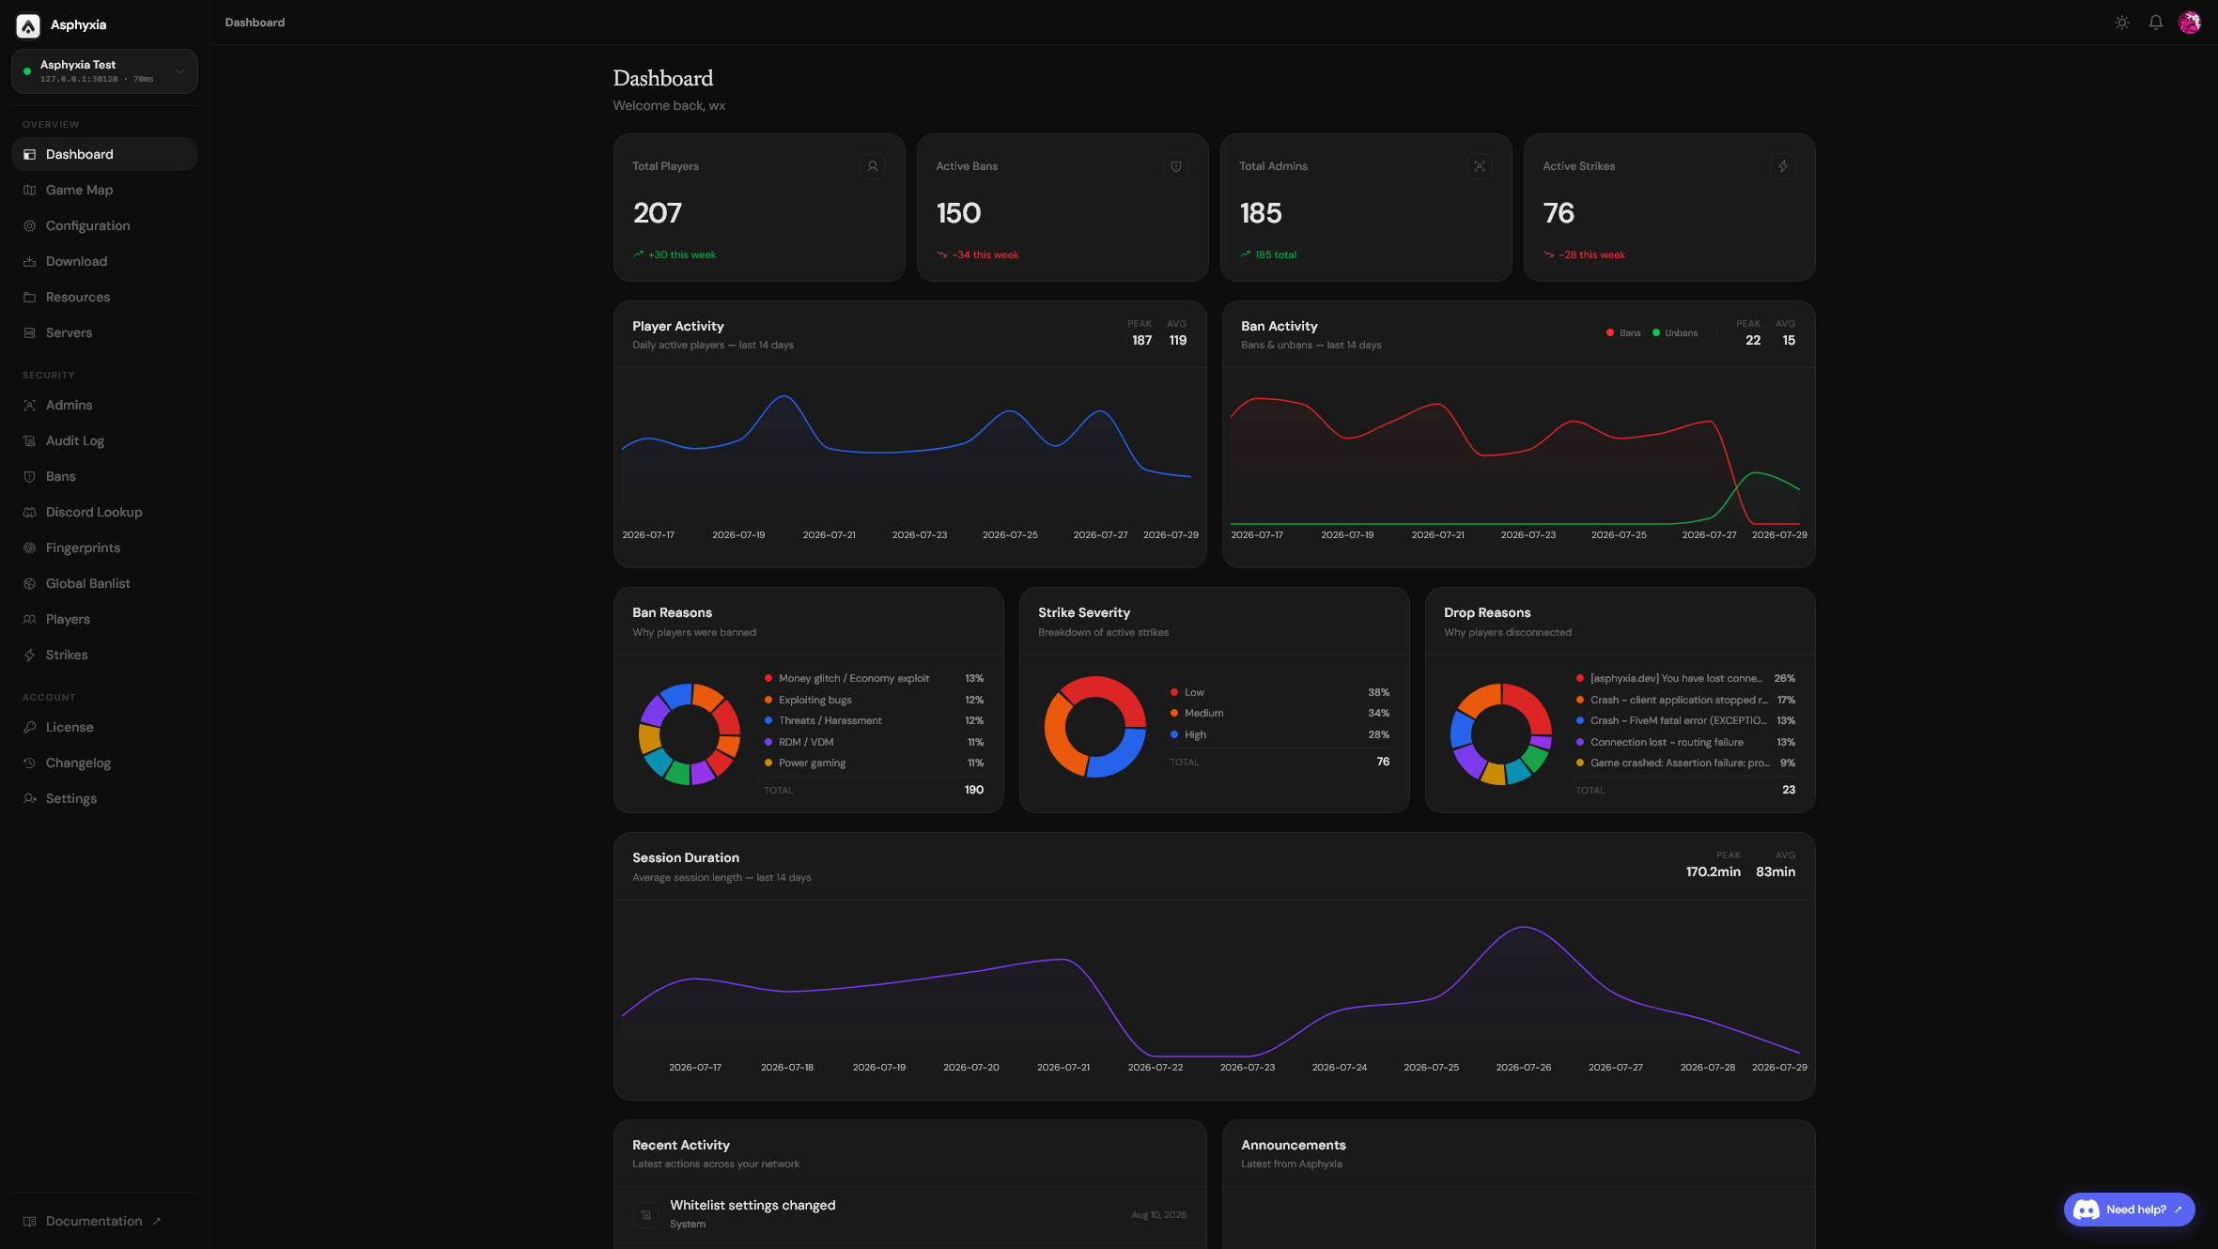Click the RDM / VDM legend entry
Image resolution: width=2218 pixels, height=1249 pixels.
(x=874, y=742)
